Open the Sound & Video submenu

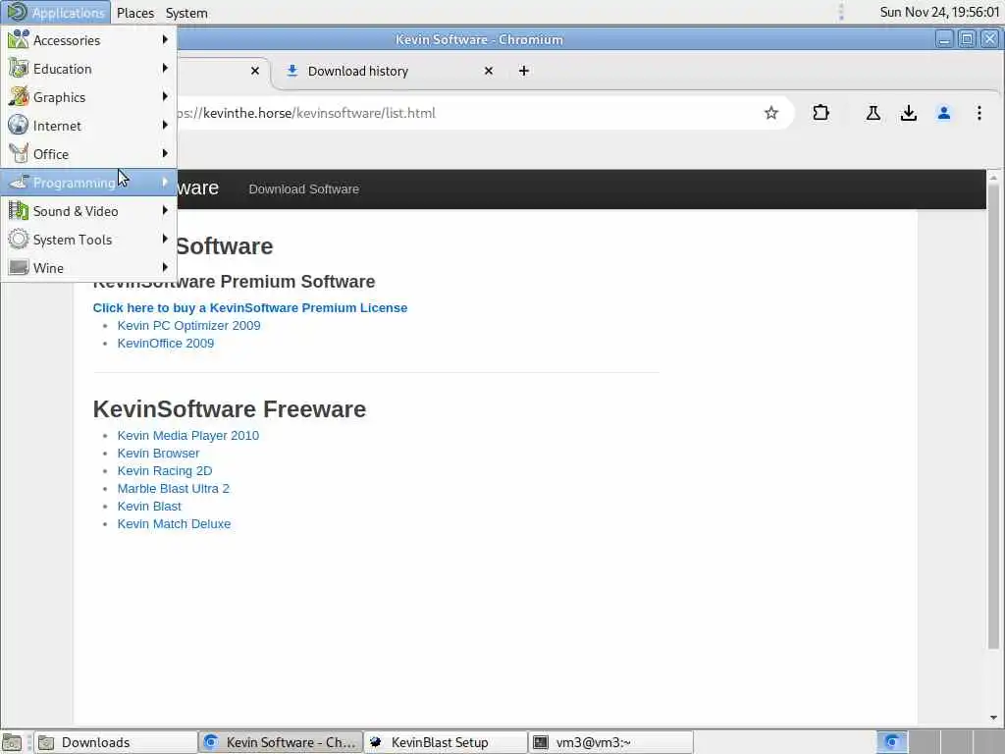[x=88, y=211]
